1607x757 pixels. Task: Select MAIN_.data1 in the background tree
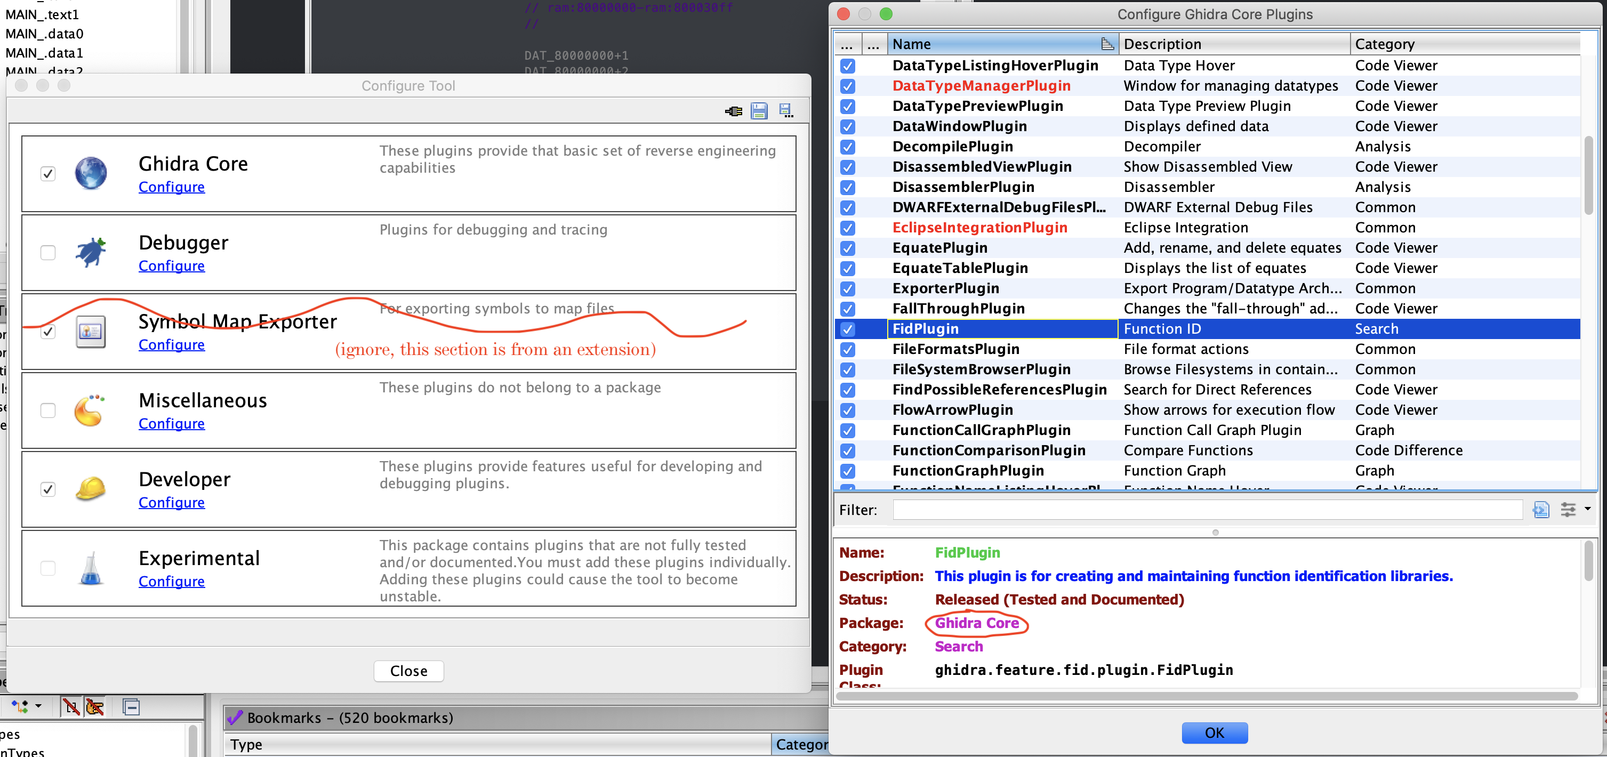(44, 53)
